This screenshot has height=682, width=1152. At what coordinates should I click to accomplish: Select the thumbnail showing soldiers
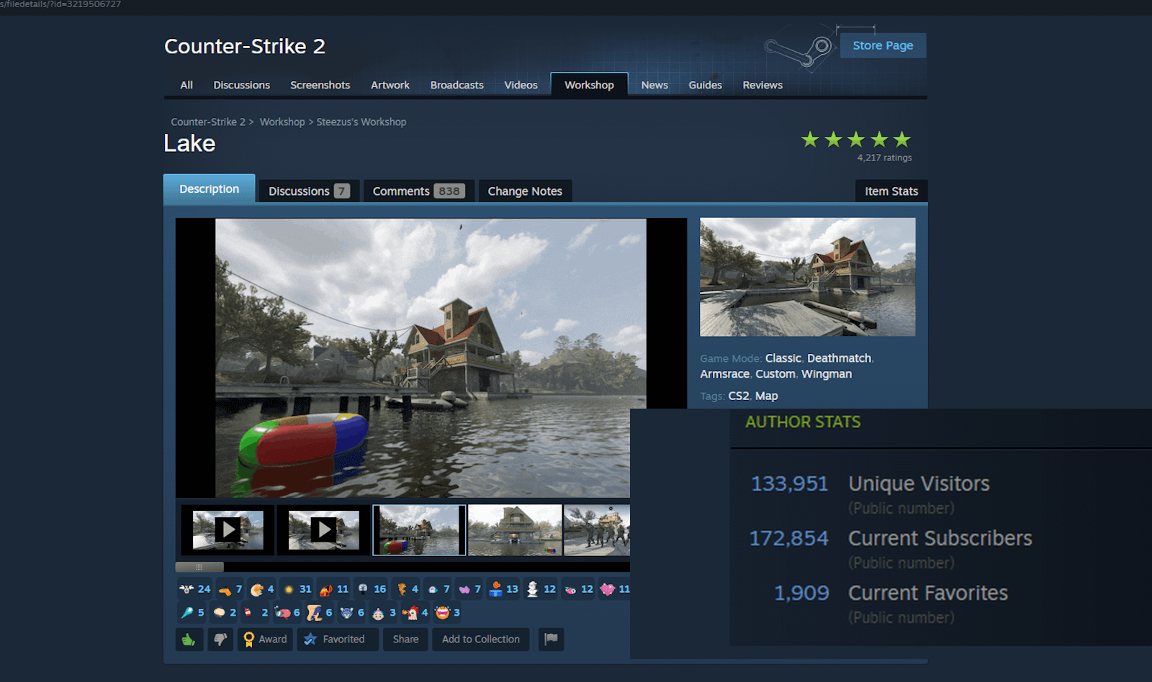(x=597, y=530)
